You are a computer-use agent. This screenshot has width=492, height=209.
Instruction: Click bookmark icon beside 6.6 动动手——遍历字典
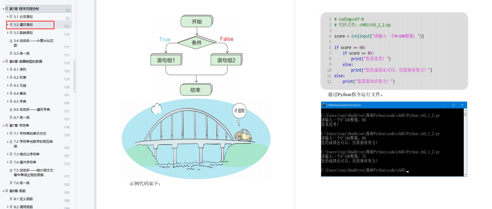tap(11, 110)
